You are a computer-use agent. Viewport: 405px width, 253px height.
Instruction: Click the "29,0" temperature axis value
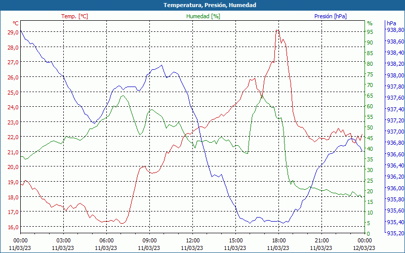pyautogui.click(x=14, y=32)
